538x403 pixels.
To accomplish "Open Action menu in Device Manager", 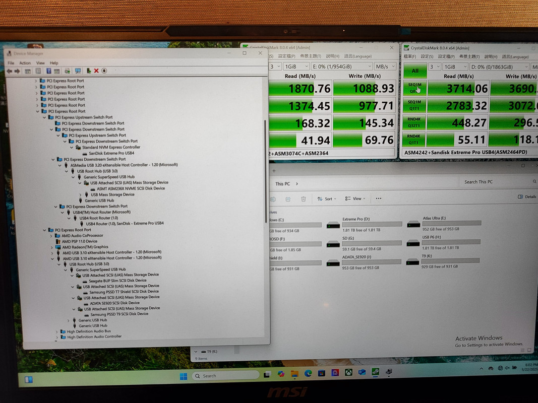I will click(25, 63).
